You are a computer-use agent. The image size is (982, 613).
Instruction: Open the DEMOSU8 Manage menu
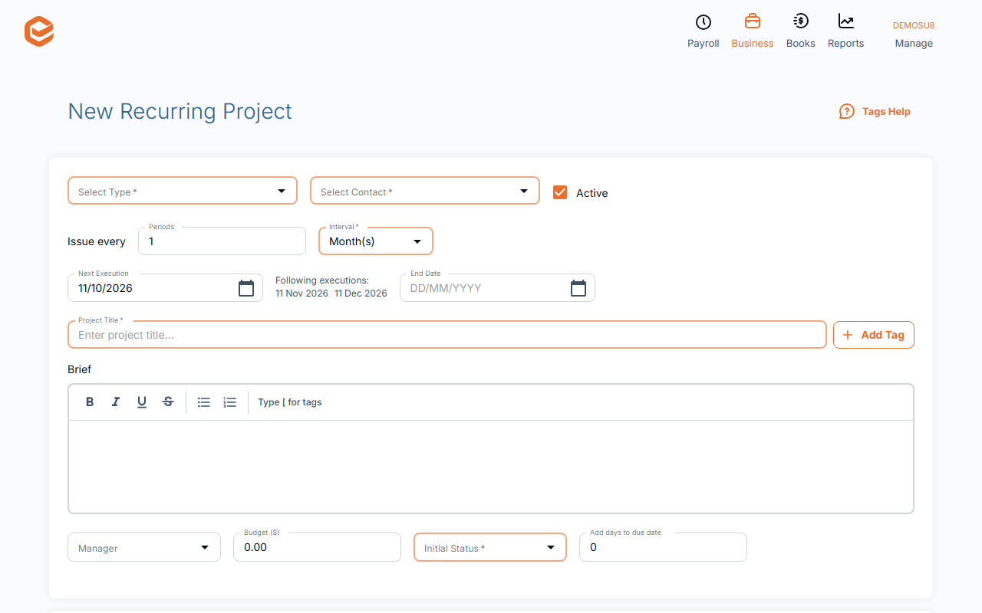tap(914, 34)
